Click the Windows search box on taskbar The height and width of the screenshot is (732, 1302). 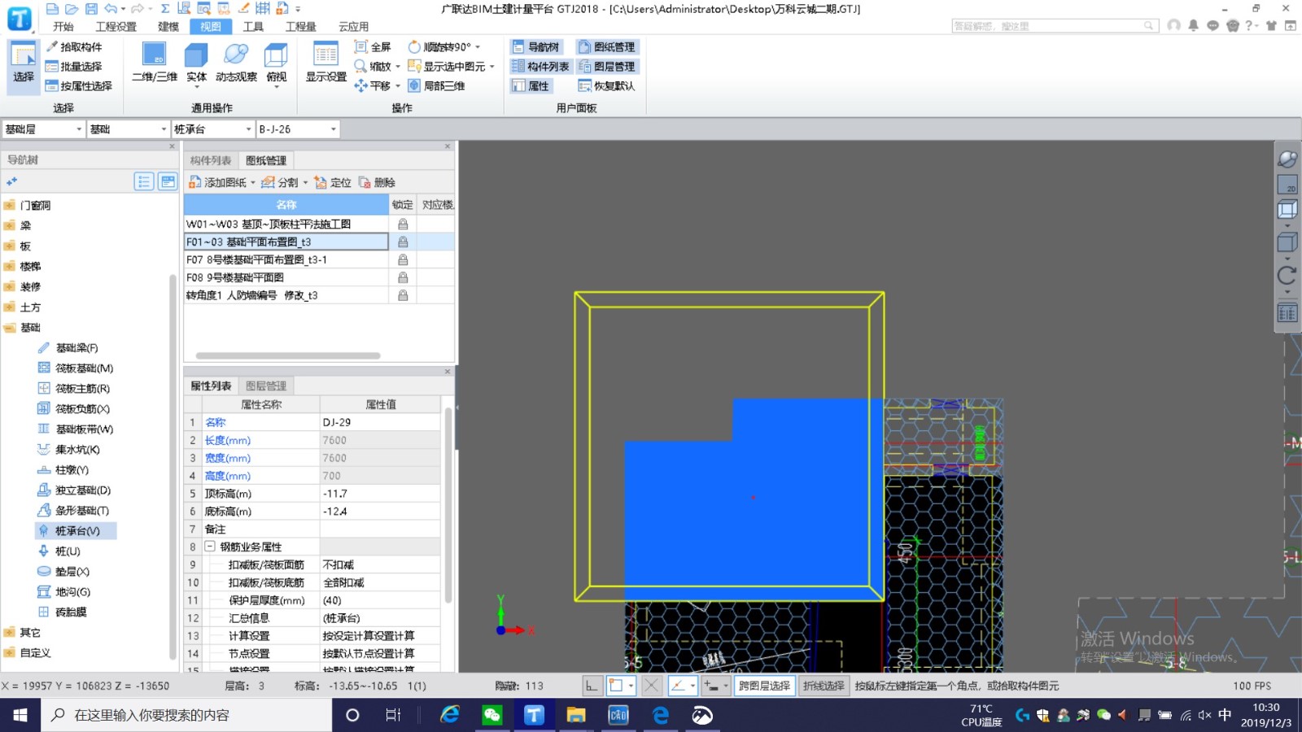click(x=186, y=715)
